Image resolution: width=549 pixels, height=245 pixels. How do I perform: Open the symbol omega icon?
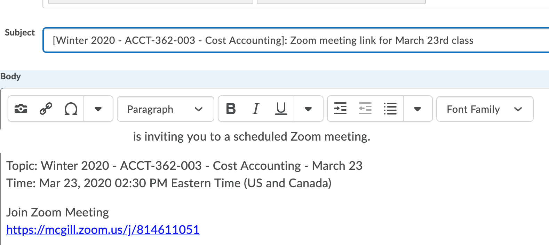click(71, 109)
